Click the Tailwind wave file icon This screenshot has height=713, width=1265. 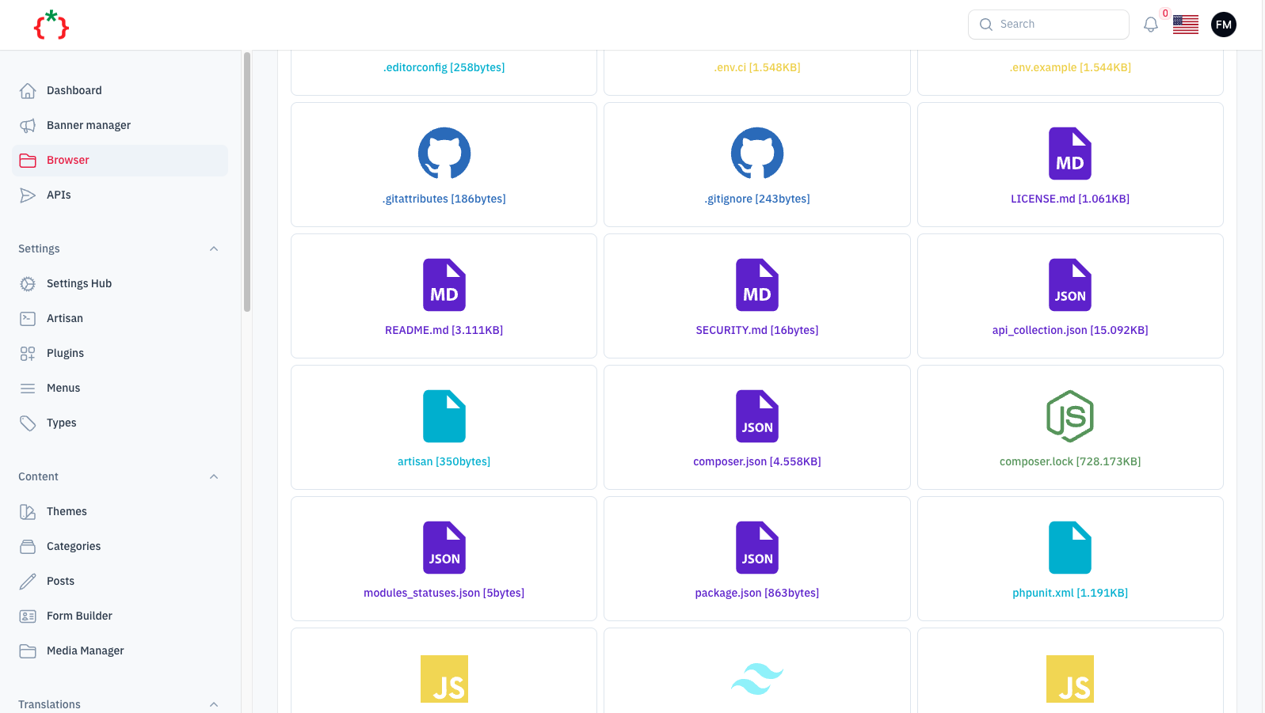tap(757, 679)
